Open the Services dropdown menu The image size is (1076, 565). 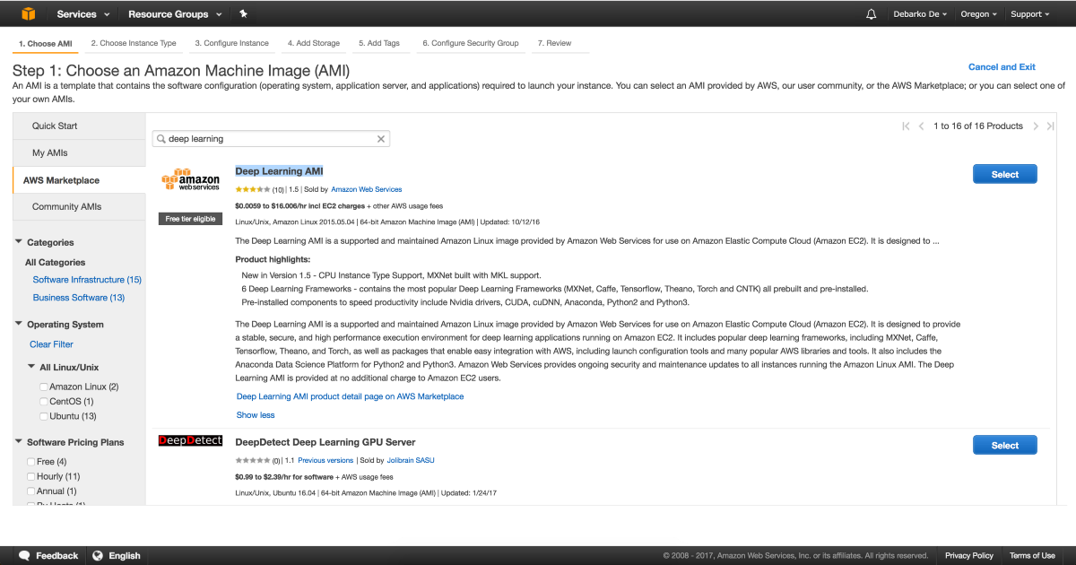[x=82, y=14]
